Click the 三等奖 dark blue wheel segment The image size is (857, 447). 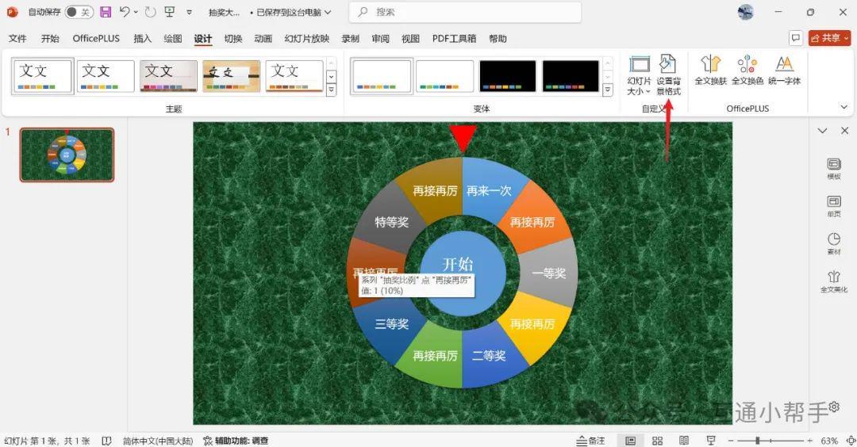coord(391,324)
